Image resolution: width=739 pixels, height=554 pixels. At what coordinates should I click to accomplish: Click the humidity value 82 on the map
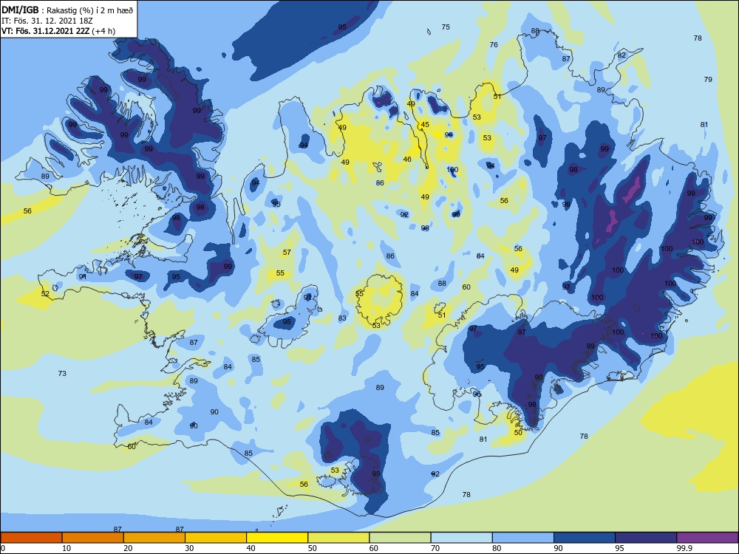621,55
